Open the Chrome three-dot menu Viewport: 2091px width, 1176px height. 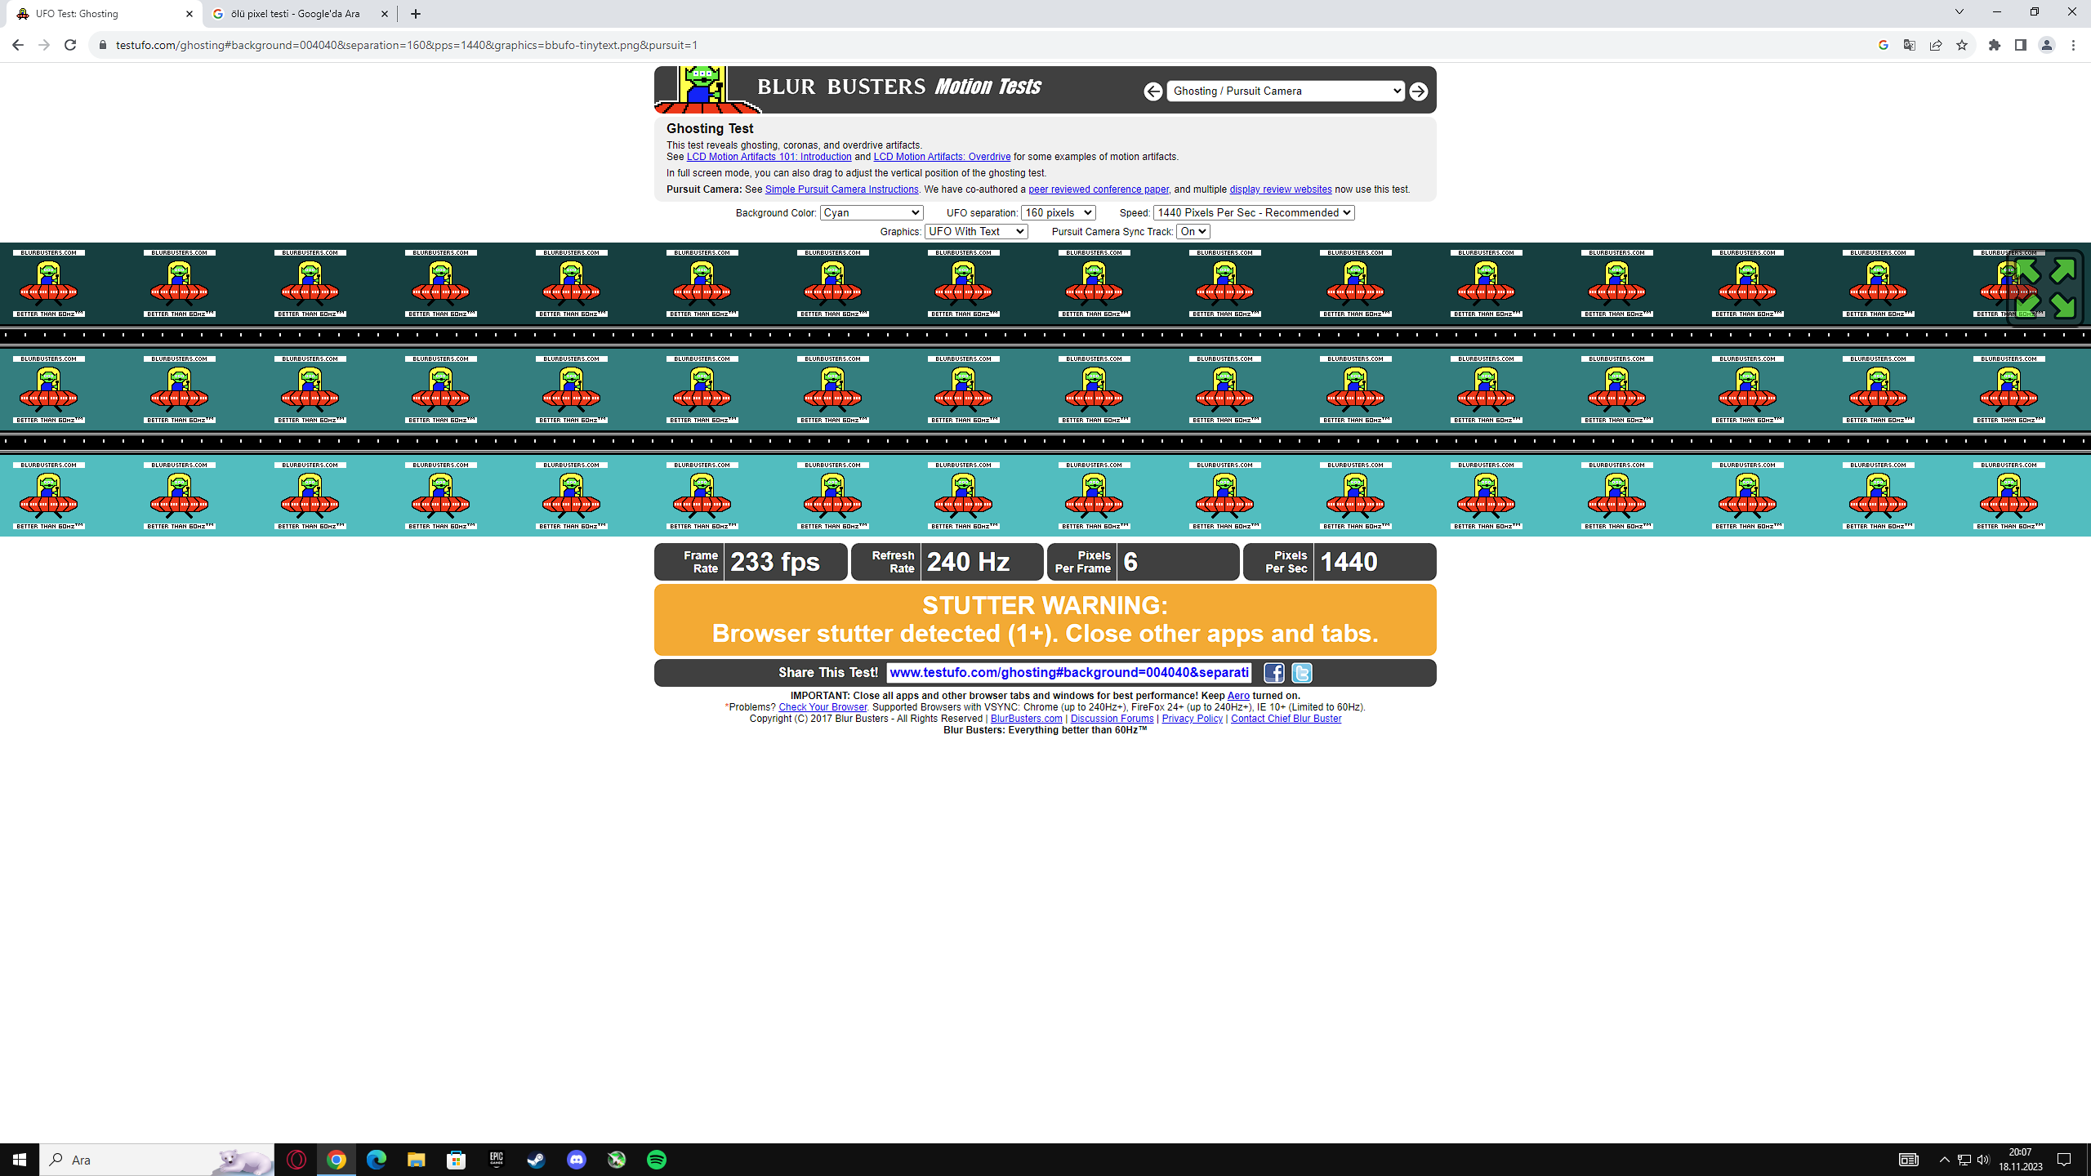point(2073,45)
